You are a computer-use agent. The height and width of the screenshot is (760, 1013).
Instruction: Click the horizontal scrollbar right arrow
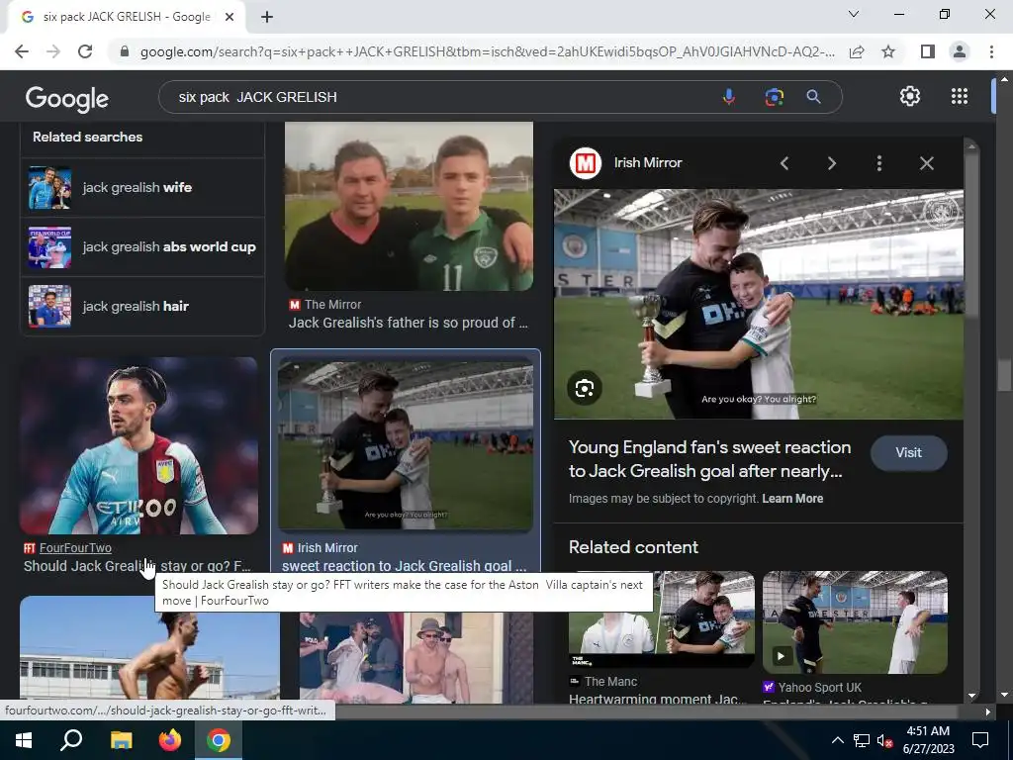[x=988, y=712]
